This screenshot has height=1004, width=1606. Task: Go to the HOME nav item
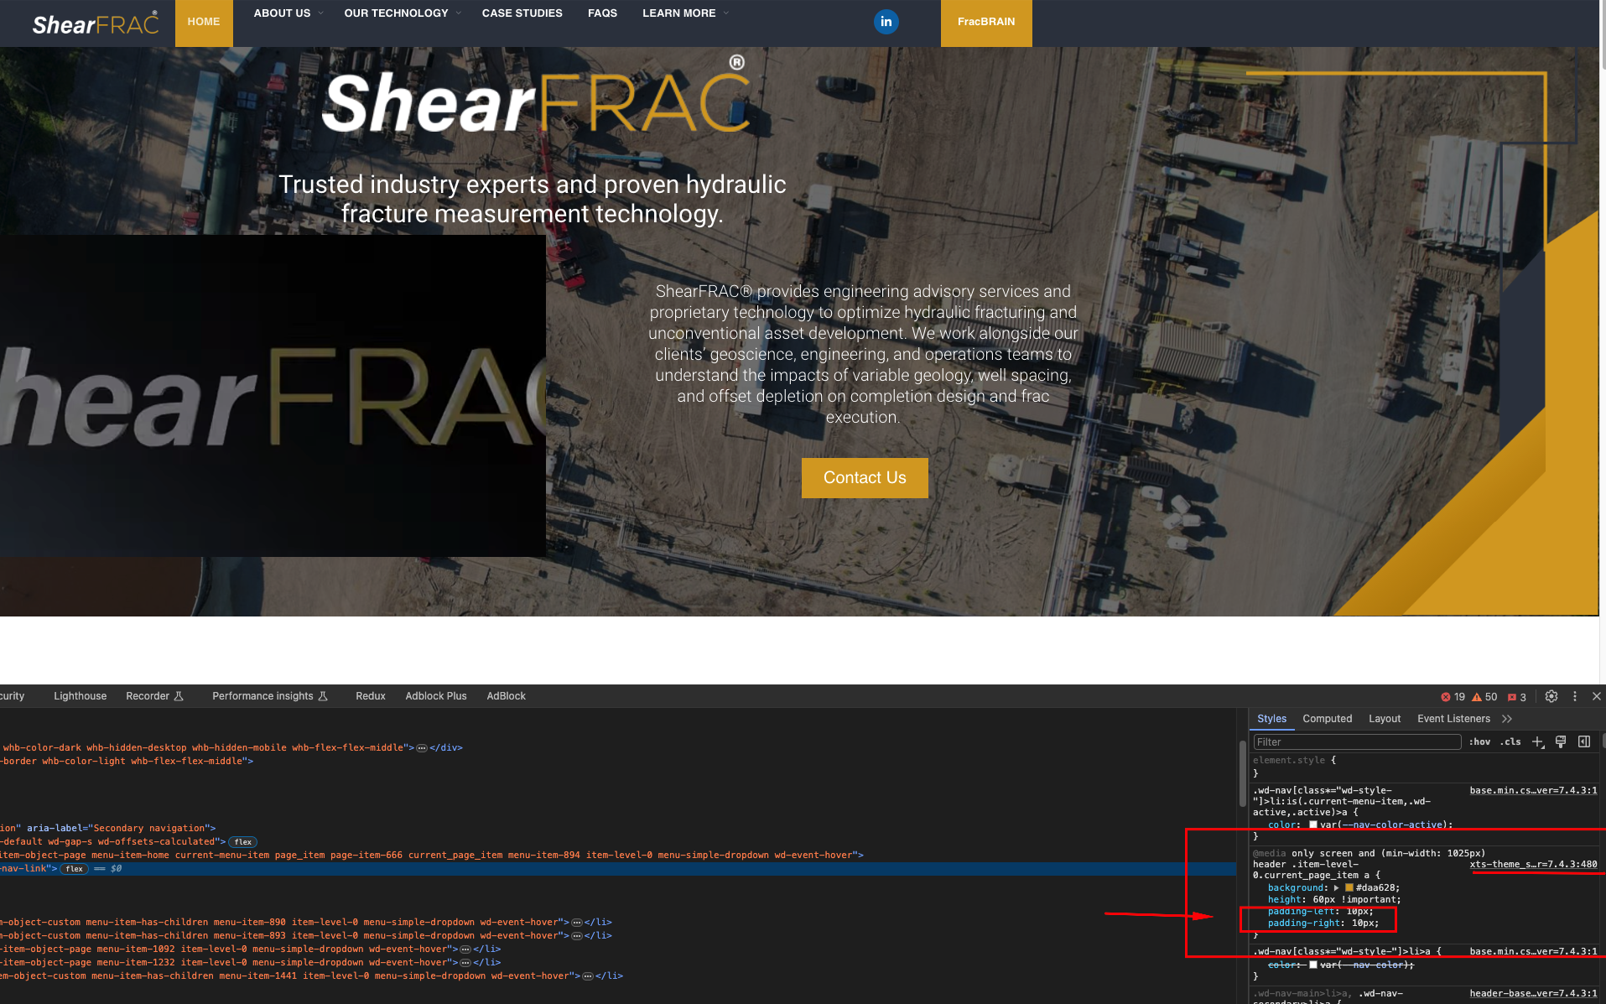(204, 23)
